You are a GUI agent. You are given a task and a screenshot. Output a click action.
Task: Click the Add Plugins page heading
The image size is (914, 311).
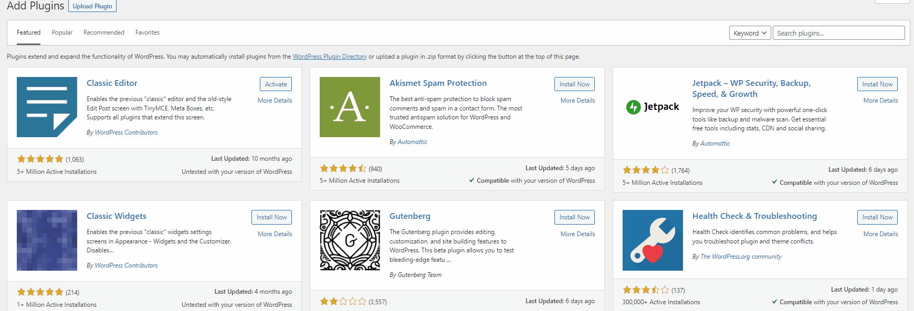click(x=35, y=6)
